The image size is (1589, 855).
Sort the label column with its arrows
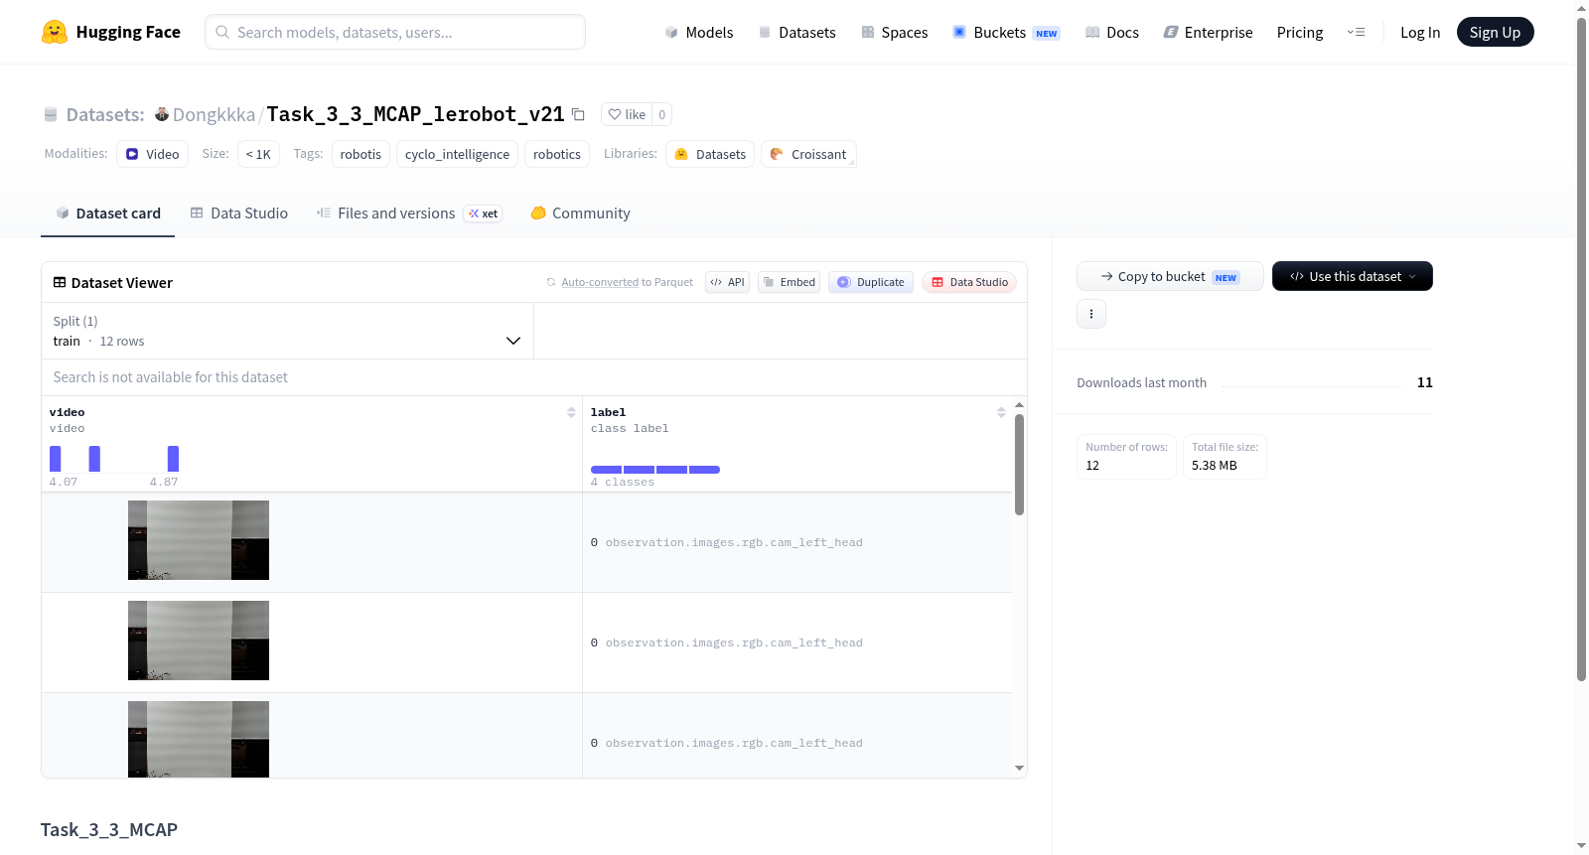1001,412
